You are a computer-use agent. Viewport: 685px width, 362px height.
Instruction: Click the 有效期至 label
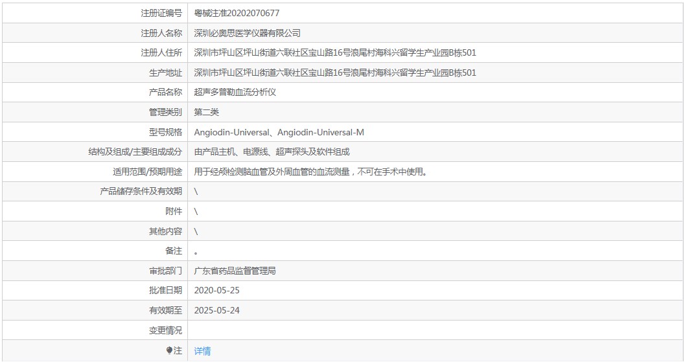(165, 310)
